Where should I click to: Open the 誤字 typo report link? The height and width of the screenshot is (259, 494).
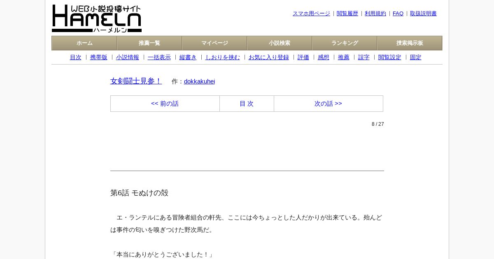click(x=364, y=58)
